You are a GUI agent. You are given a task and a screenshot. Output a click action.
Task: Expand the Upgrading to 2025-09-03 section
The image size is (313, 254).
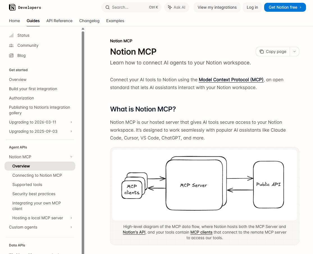71,131
